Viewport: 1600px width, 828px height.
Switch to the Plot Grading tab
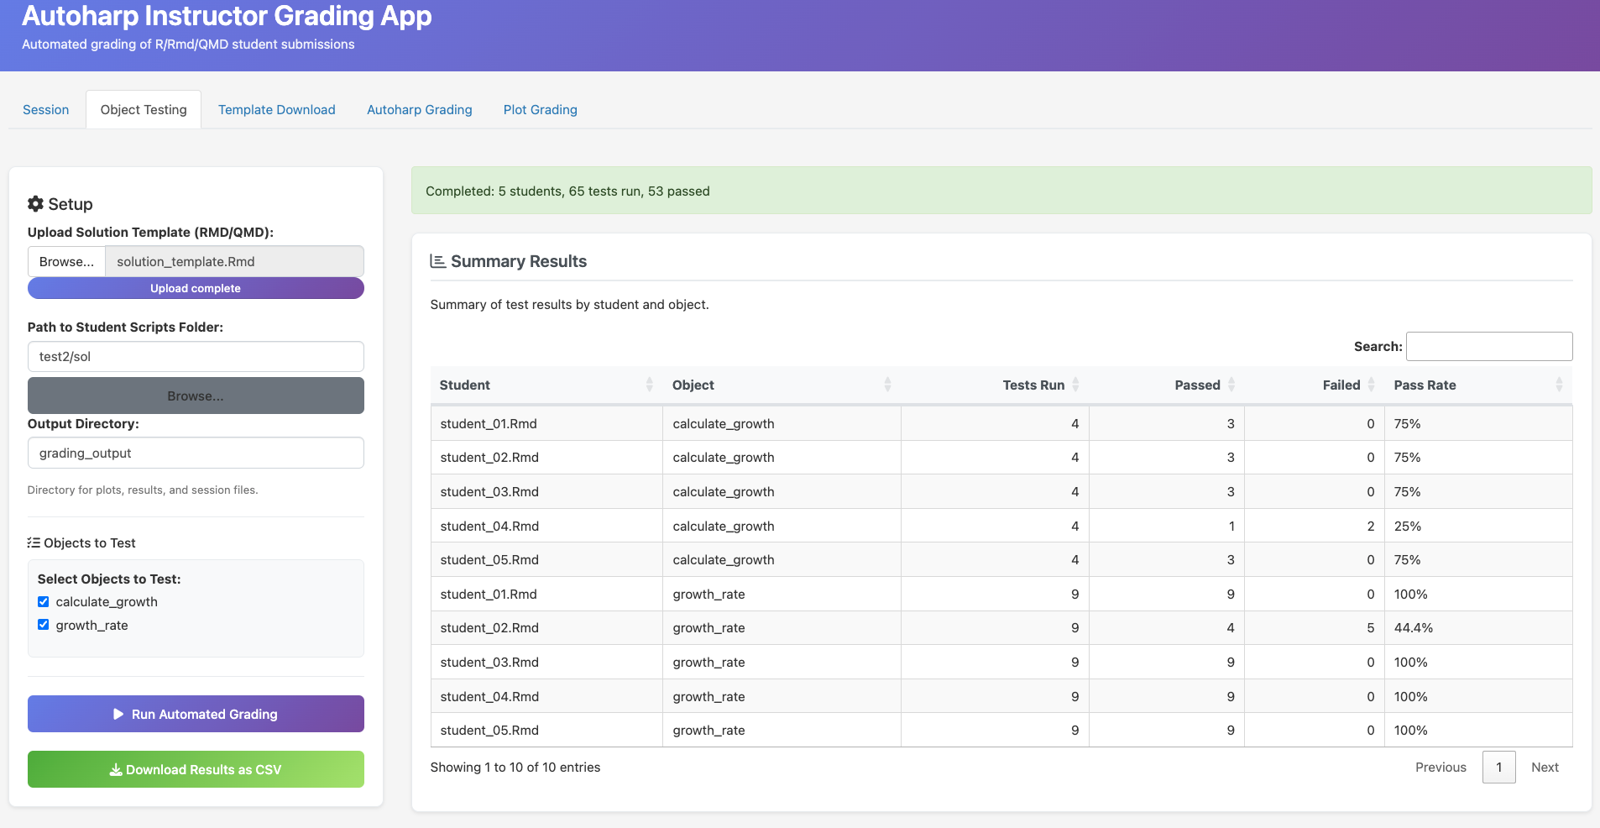tap(540, 109)
